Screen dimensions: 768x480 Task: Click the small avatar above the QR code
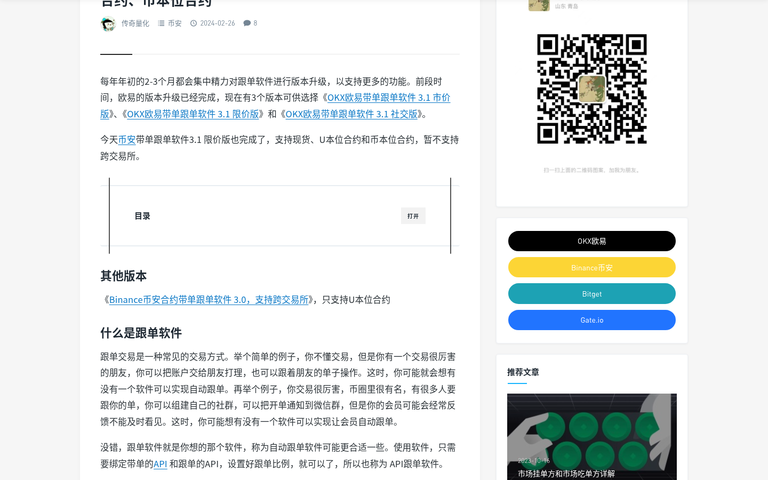pyautogui.click(x=539, y=5)
